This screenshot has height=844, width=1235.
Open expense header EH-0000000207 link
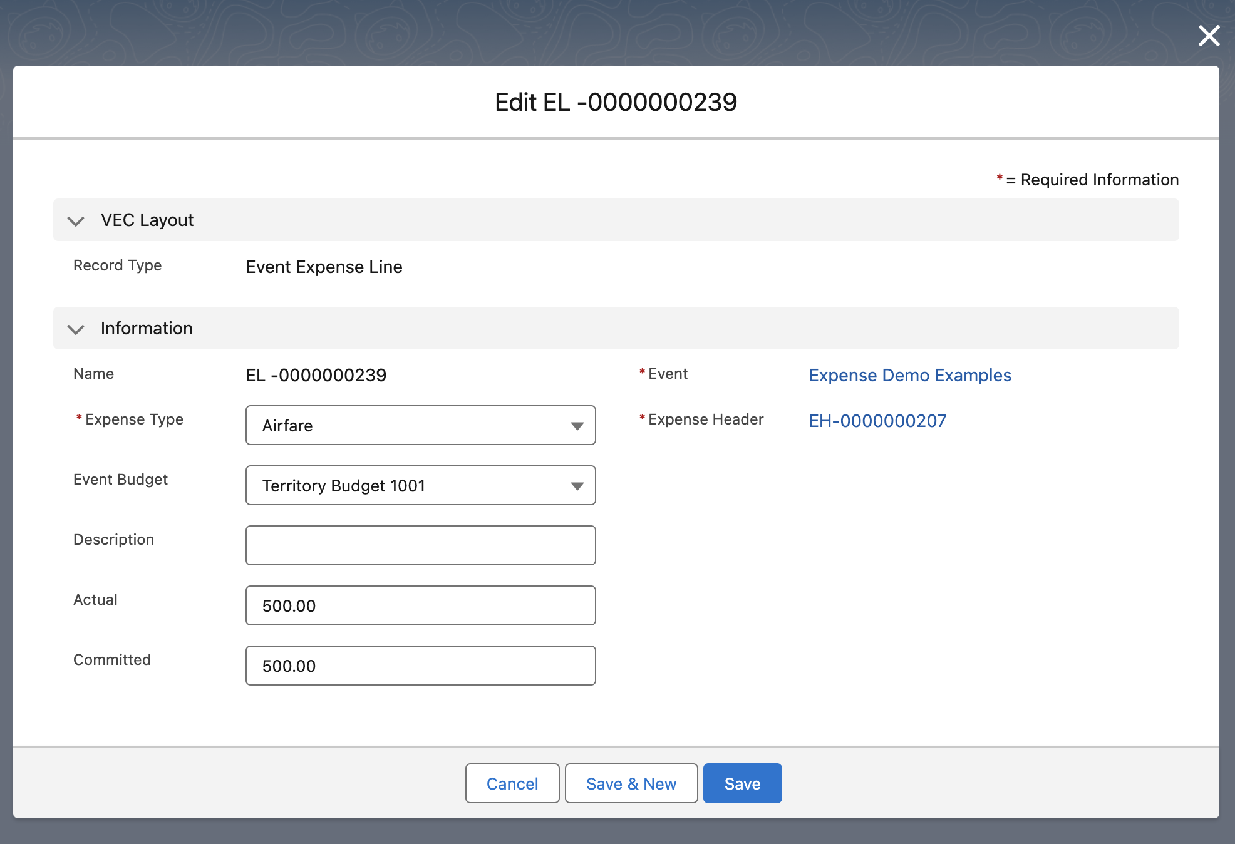point(877,421)
